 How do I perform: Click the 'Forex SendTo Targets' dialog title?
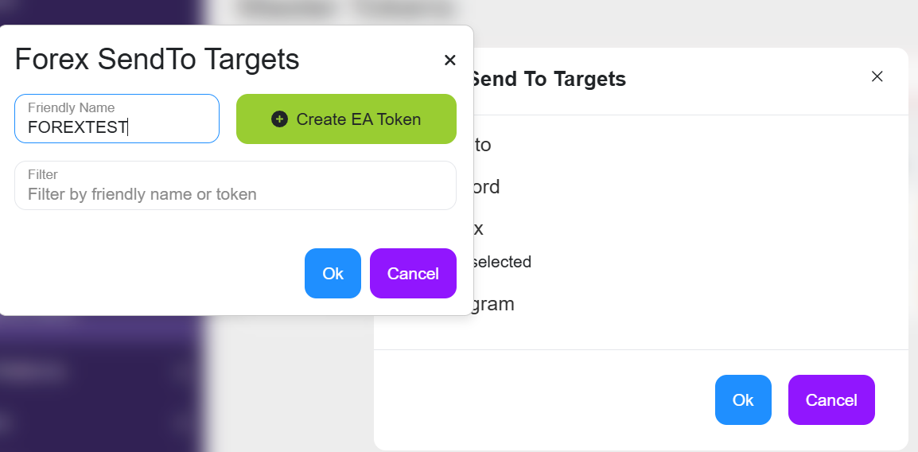[157, 59]
